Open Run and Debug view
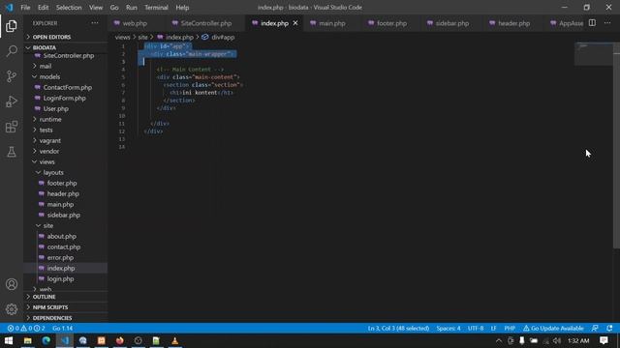 click(x=12, y=101)
